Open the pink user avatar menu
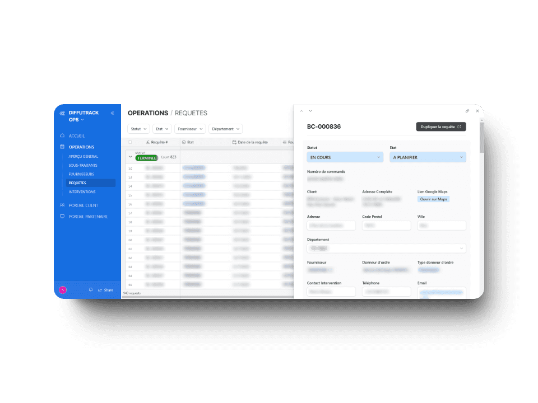This screenshot has width=538, height=403. pyautogui.click(x=62, y=290)
